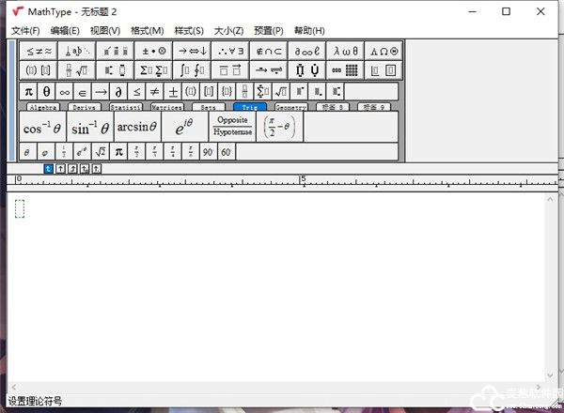
Task: Open the Greek lowercase letters palette (λωθ)
Action: coord(345,51)
